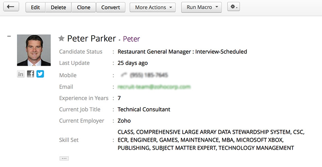Click the back arrow button
This screenshot has height=167, width=322.
point(10,7)
